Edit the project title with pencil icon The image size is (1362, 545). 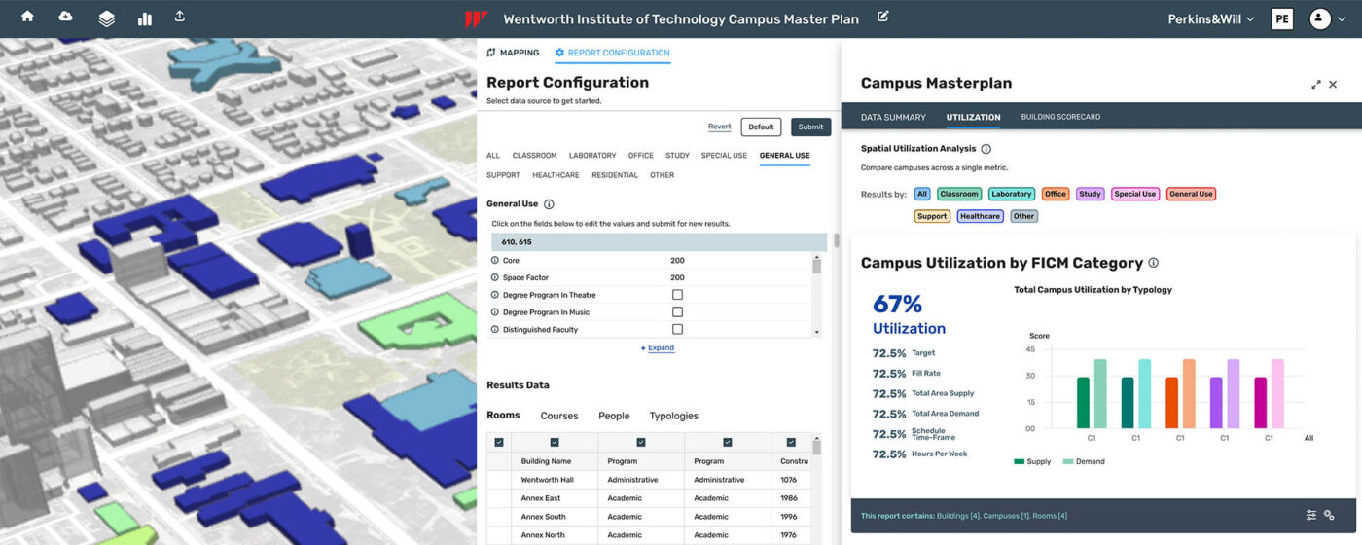coord(883,17)
